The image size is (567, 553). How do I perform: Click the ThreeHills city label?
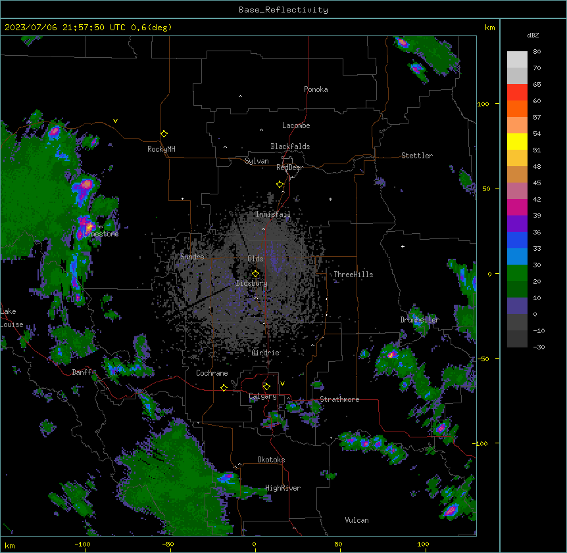coord(353,275)
